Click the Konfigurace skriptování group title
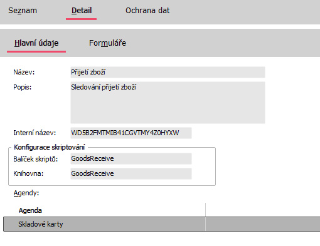This screenshot has width=320, height=246. 50,147
